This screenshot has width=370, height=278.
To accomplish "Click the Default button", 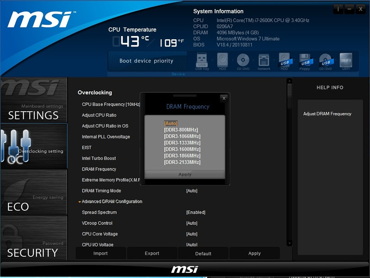I will click(203, 253).
